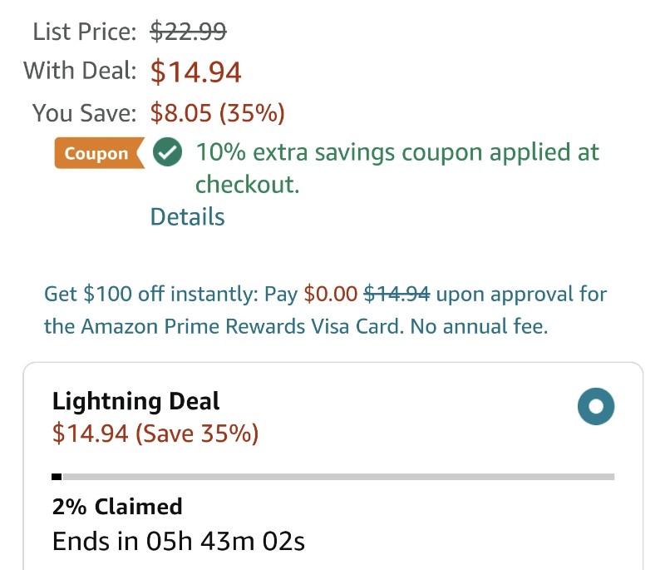The image size is (665, 570).
Task: Click the $8.05 (35%) savings amount
Action: 218,113
